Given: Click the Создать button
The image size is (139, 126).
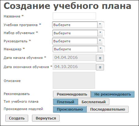Looking at the screenshot, I should pyautogui.click(x=17, y=118).
